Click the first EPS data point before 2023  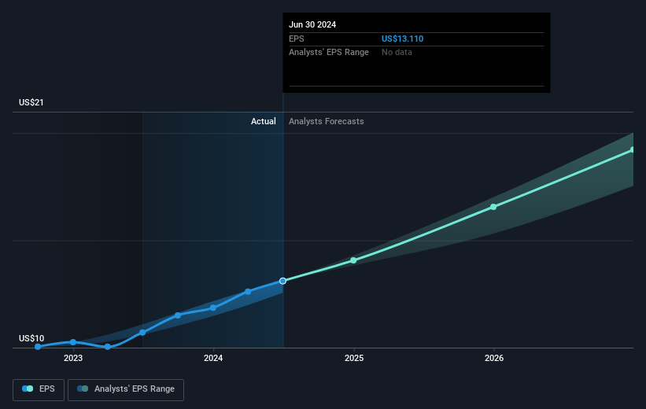point(38,347)
